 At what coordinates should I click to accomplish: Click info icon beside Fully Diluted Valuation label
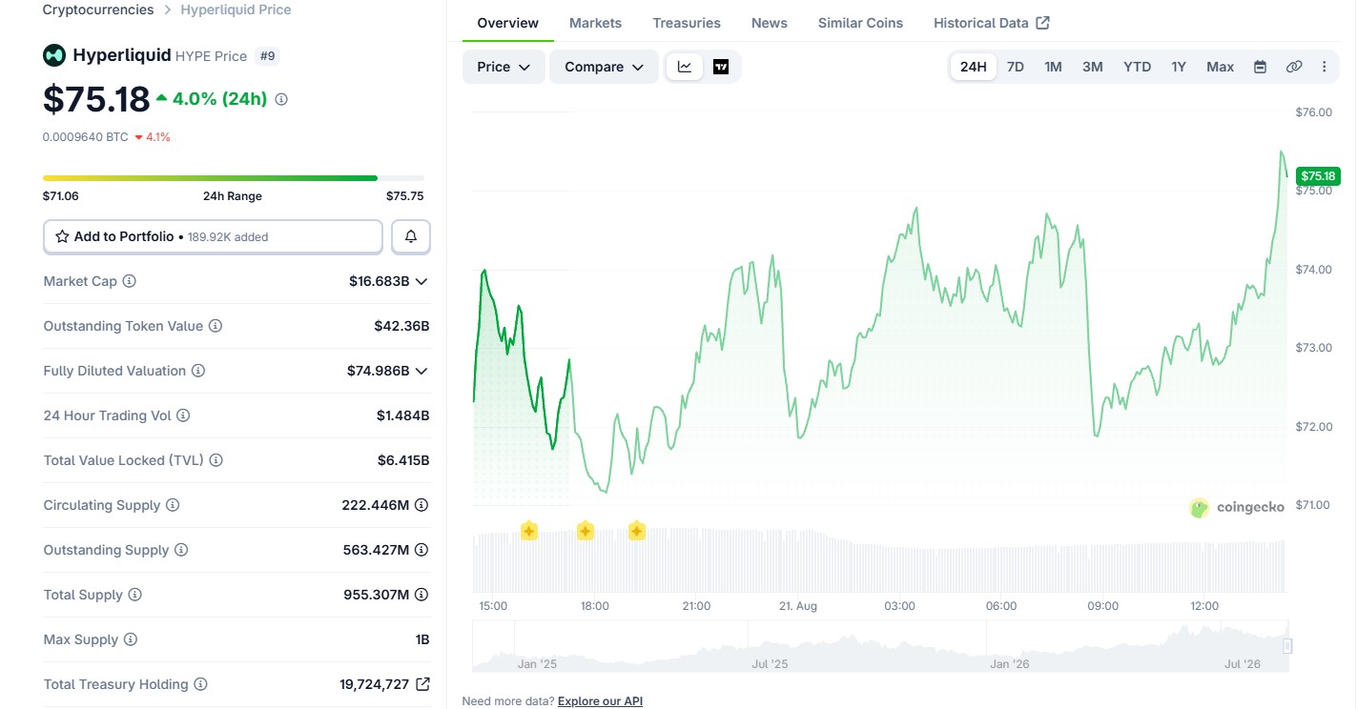198,371
